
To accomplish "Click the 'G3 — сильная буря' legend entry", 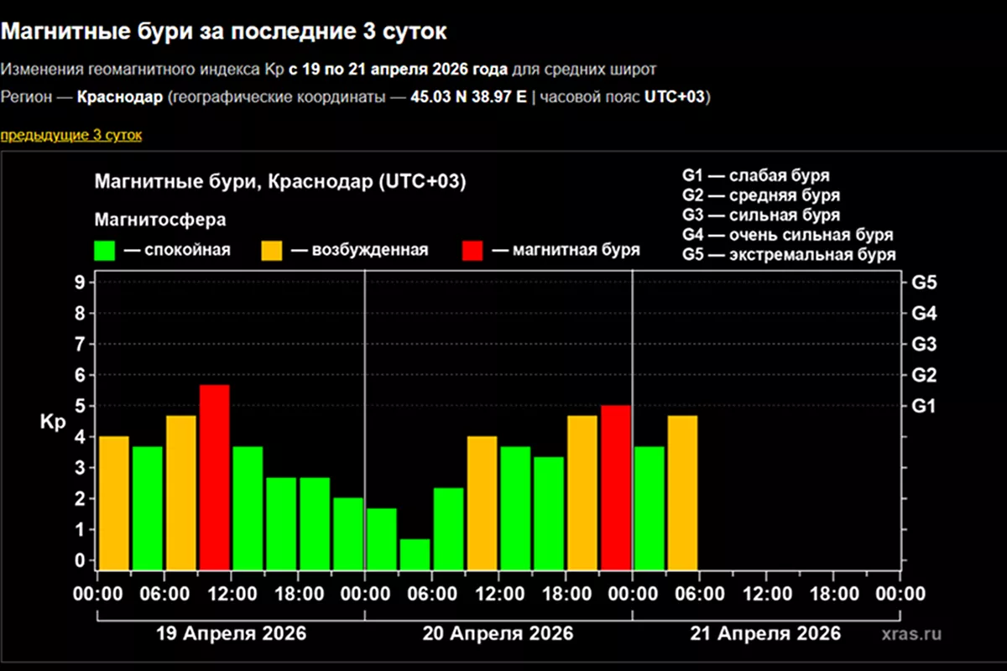I will [x=761, y=216].
